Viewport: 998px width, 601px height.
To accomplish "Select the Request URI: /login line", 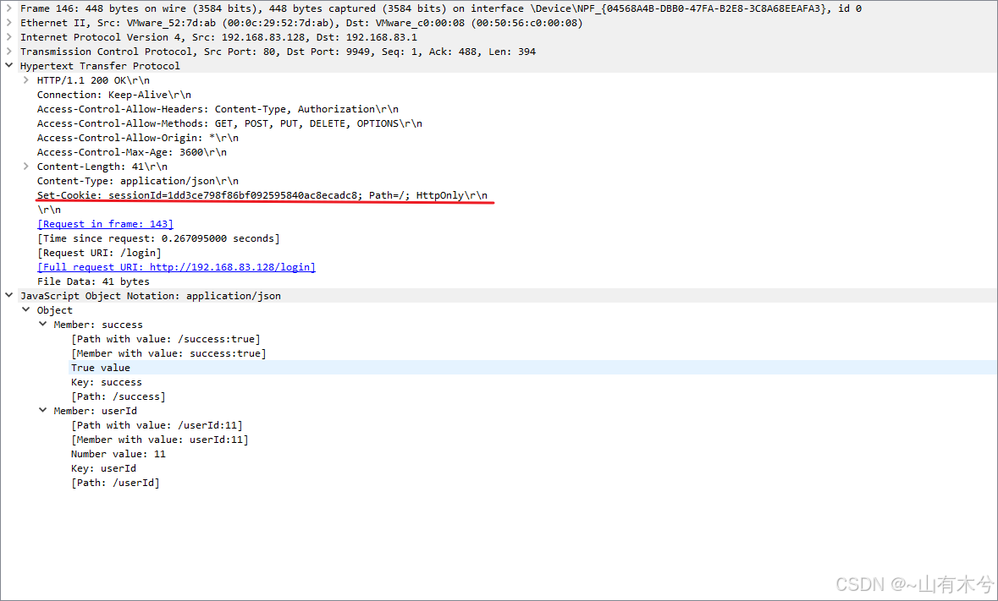I will (x=99, y=253).
